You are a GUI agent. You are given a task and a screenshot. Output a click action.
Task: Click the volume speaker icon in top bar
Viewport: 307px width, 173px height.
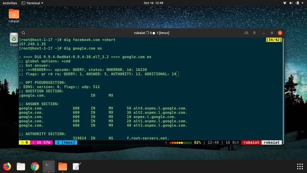click(x=292, y=3)
